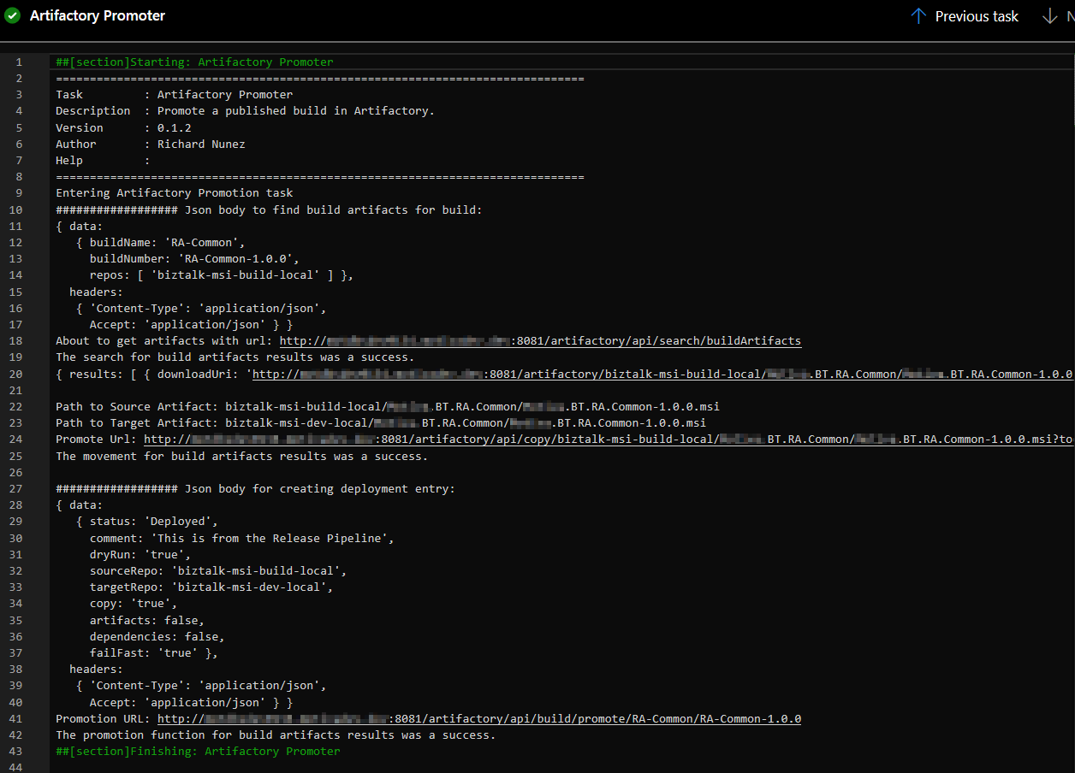
Task: Click 'Json body to find build artifacts' line
Action: 269,210
